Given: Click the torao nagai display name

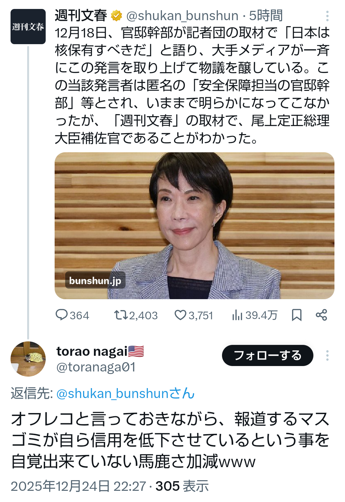Looking at the screenshot, I should click(92, 351).
